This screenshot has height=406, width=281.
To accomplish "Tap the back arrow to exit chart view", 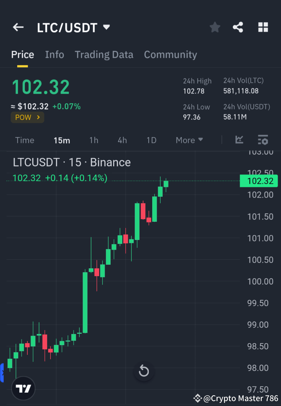I will [x=18, y=27].
